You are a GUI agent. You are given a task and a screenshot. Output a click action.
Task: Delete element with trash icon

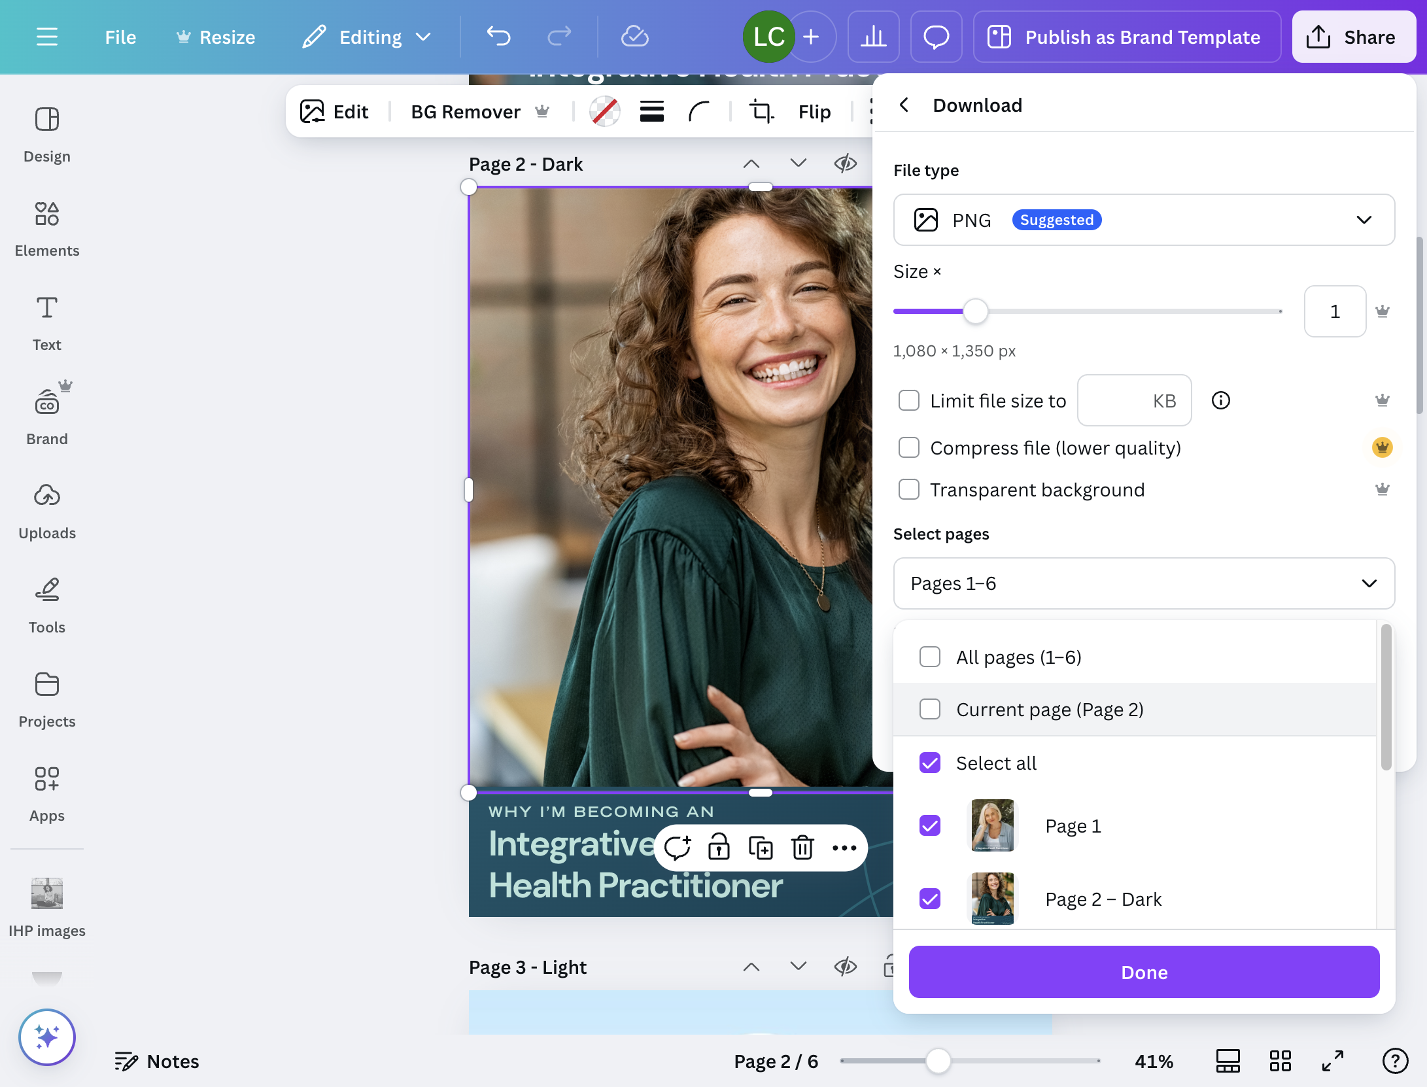tap(802, 848)
